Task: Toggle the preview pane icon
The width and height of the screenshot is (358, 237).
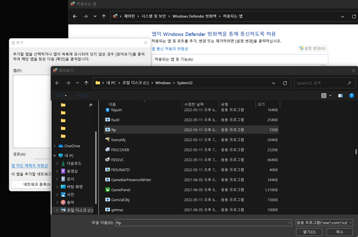Action: tap(340, 96)
